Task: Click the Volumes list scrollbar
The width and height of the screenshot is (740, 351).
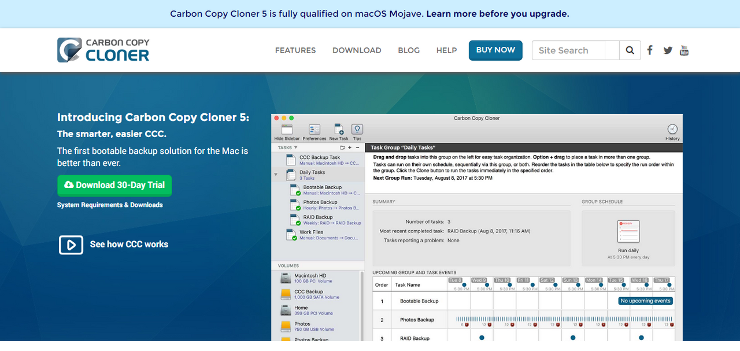Action: pos(362,305)
